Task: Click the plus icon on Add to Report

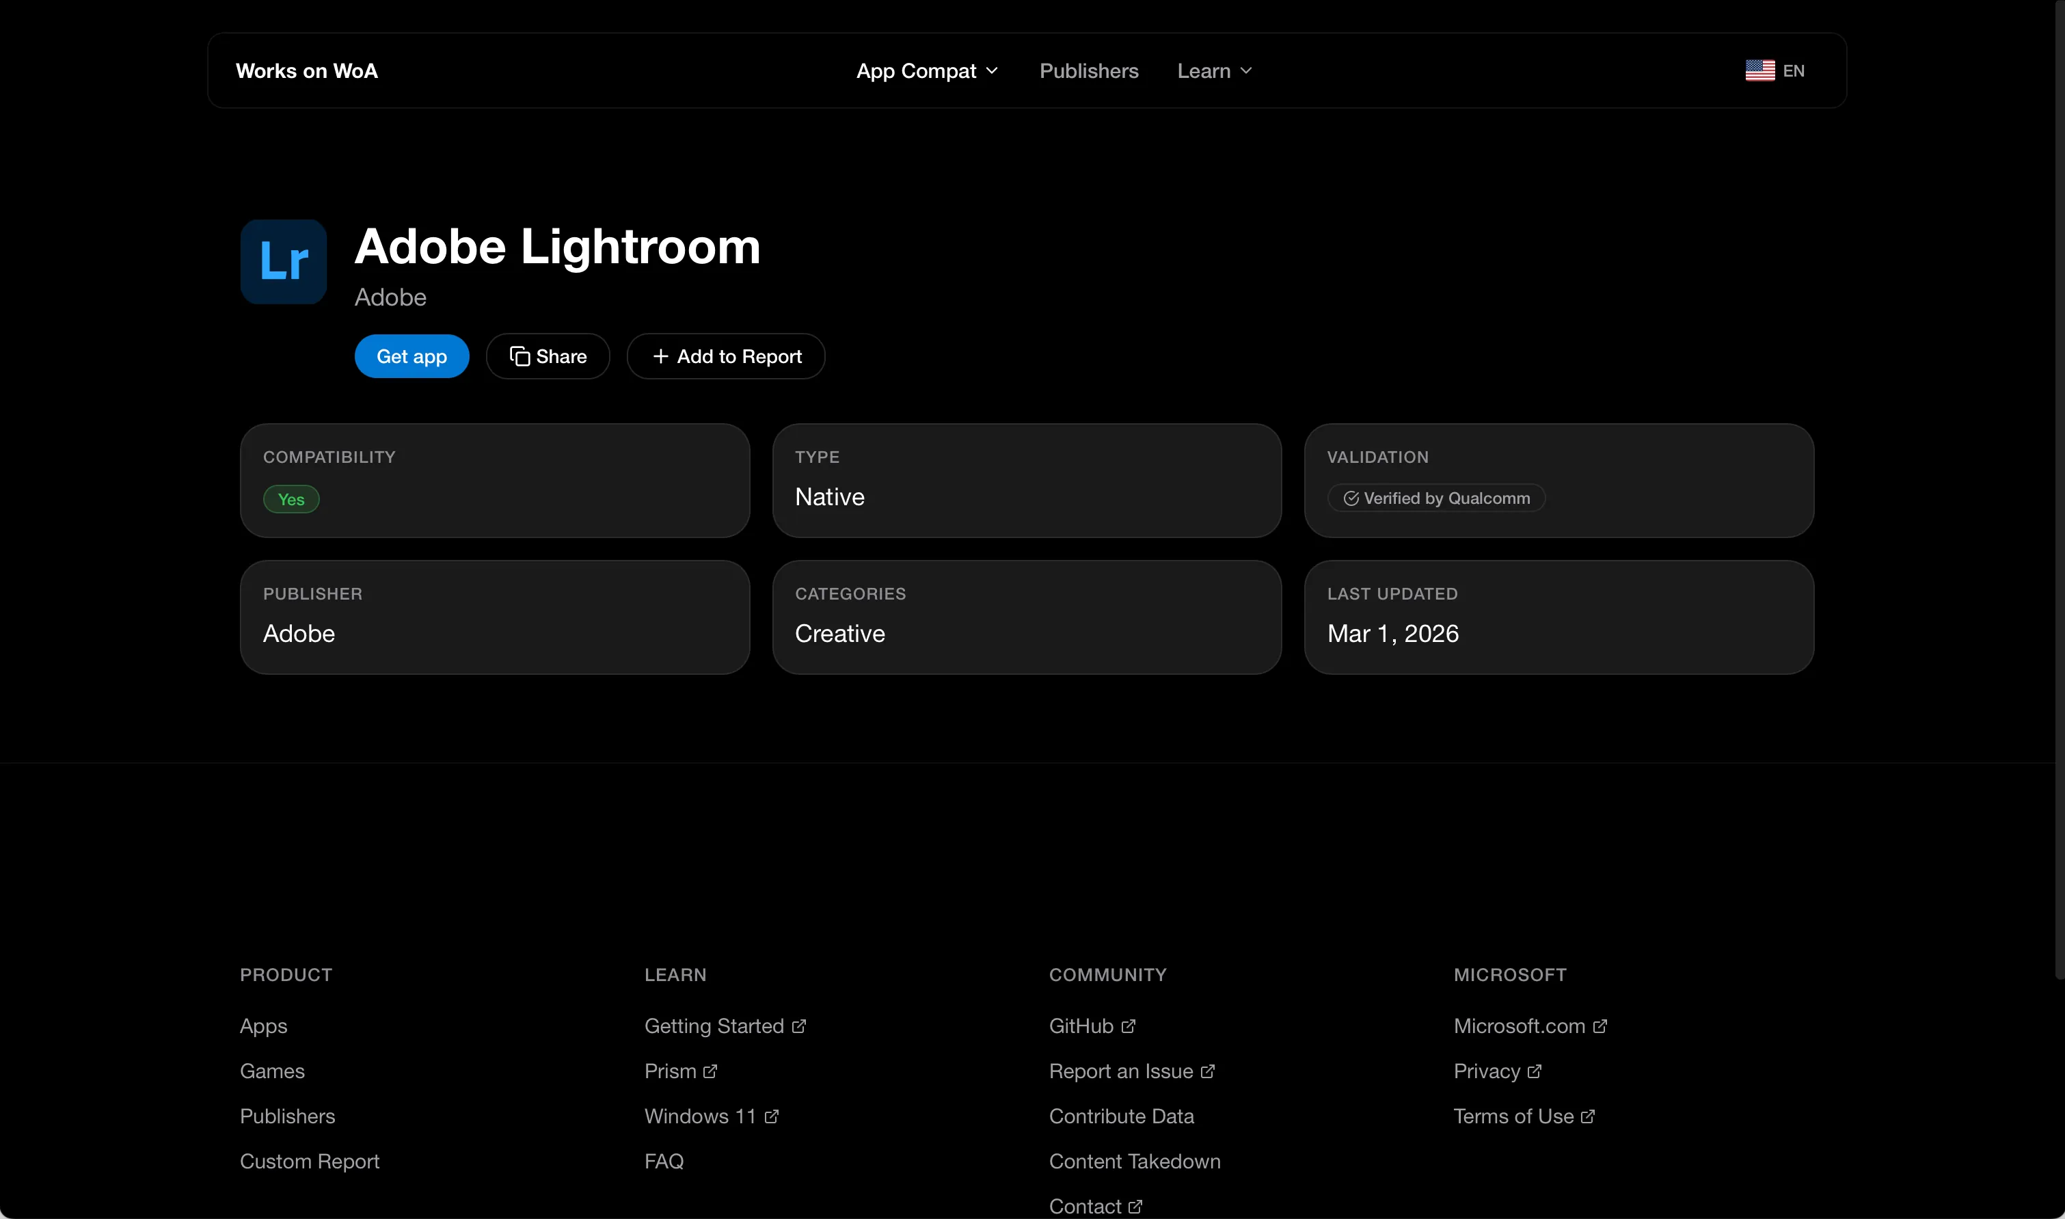Action: tap(660, 356)
